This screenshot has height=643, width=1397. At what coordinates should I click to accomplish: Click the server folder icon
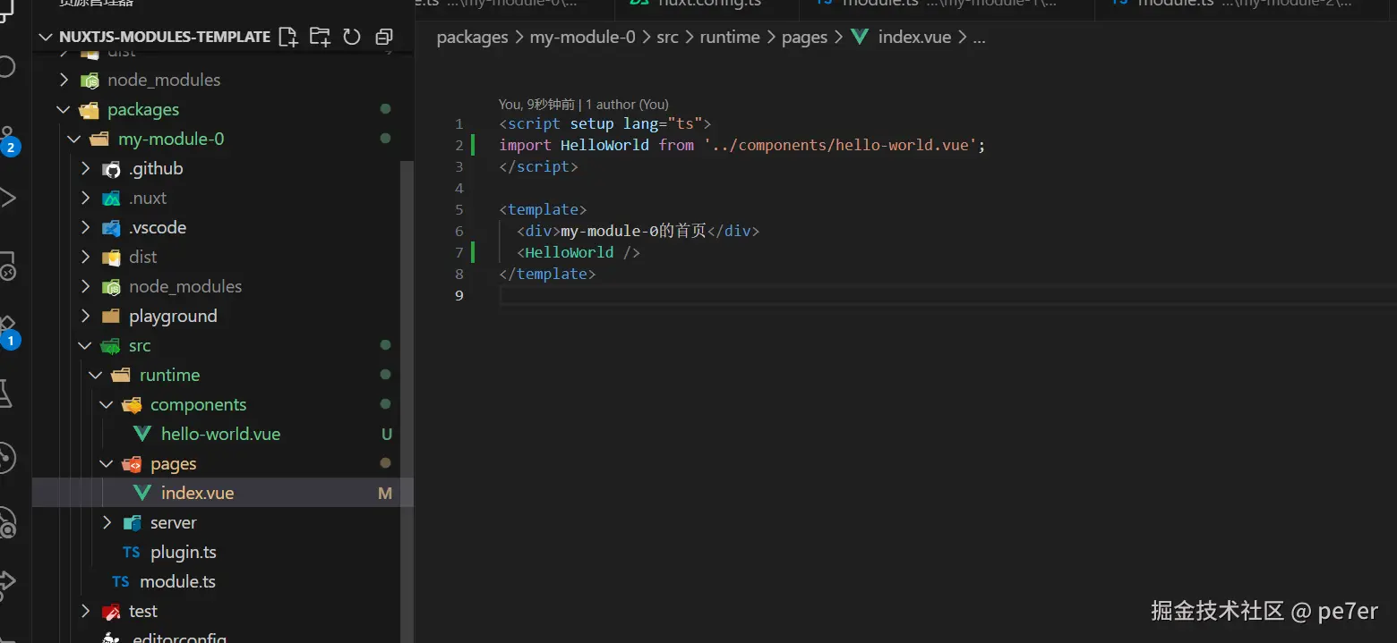point(132,523)
